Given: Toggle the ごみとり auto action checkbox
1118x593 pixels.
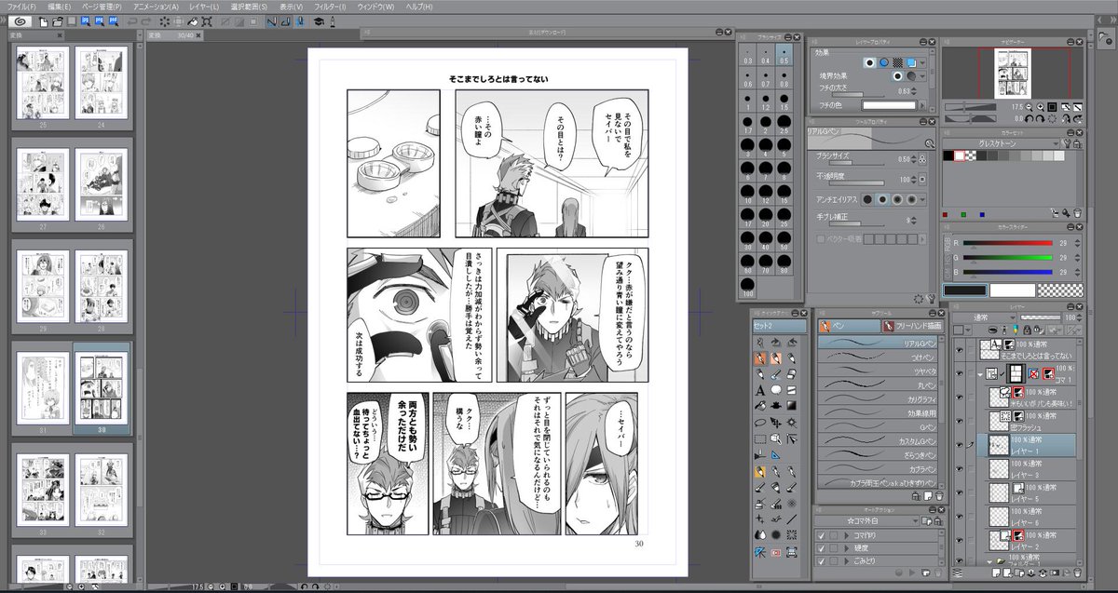Looking at the screenshot, I should (x=821, y=562).
